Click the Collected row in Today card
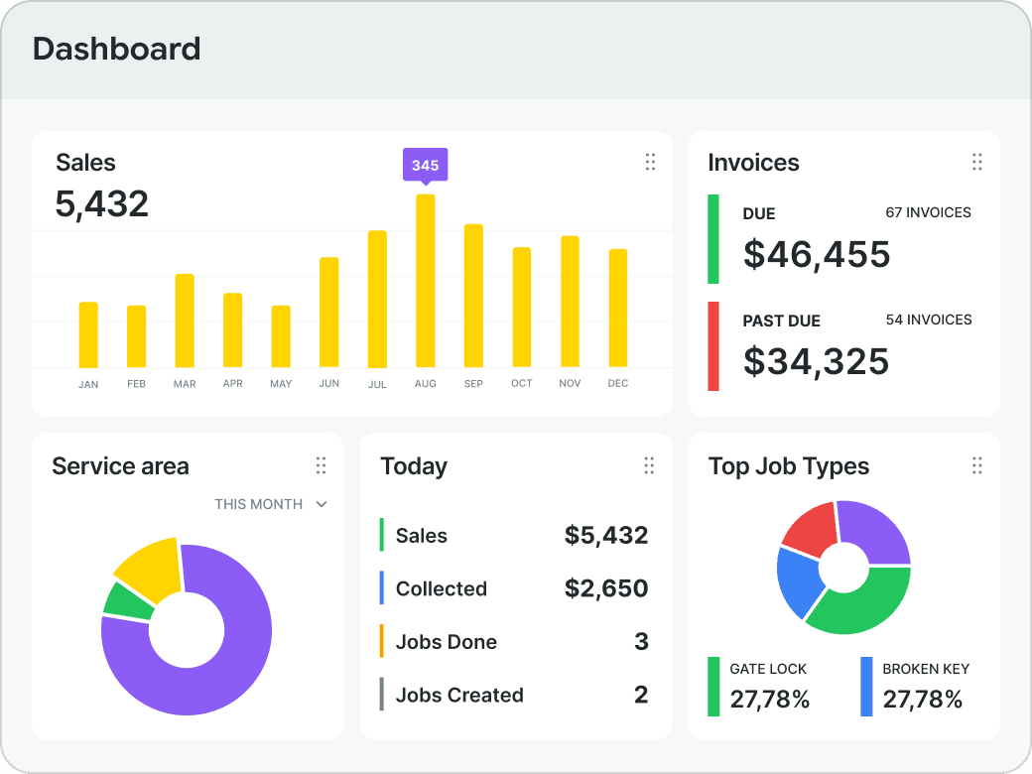This screenshot has width=1032, height=774. (x=515, y=588)
